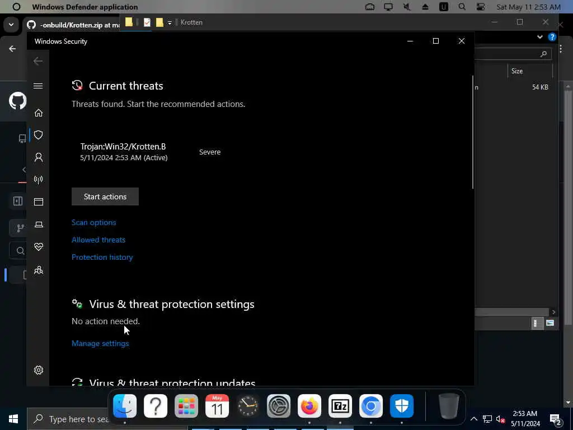Image resolution: width=573 pixels, height=430 pixels.
Task: Open Family options icon in sidebar
Action: click(39, 270)
